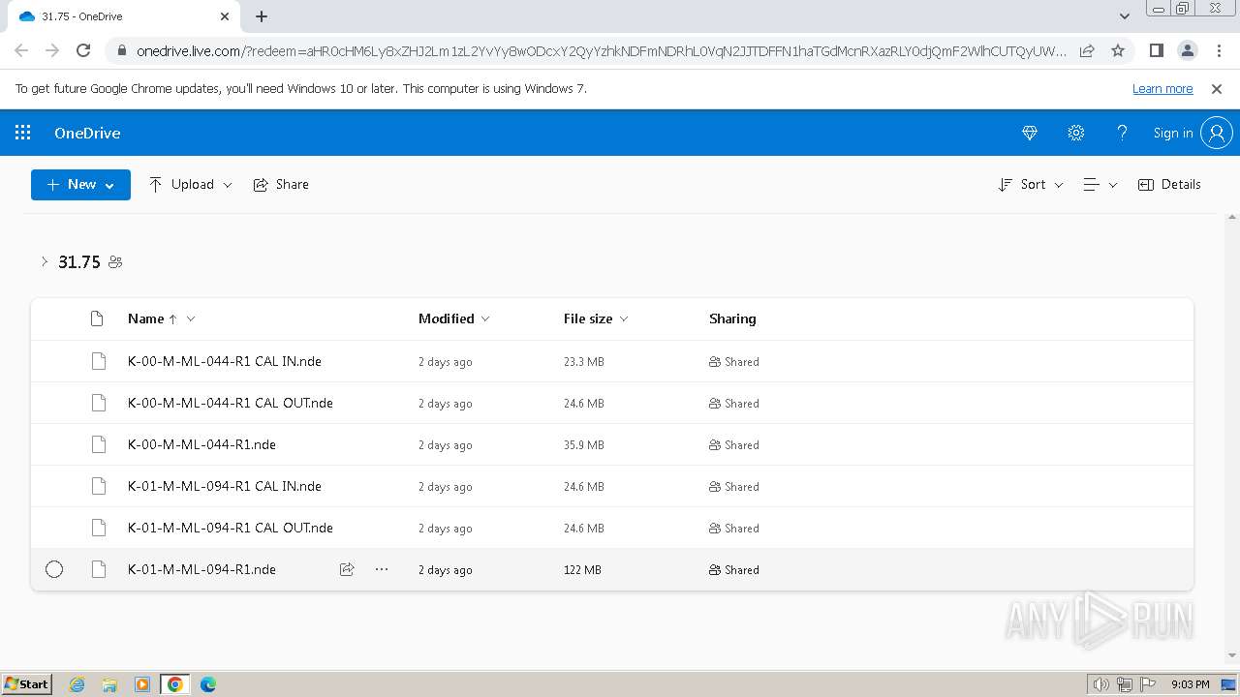Open file K-00-M-ML-044-R1.nde
Viewport: 1240px width, 697px height.
201,444
